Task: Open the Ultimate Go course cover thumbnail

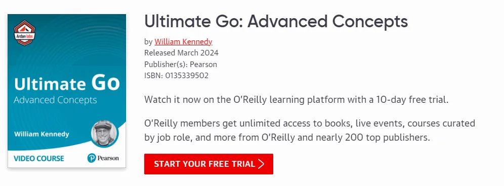Action: click(67, 91)
